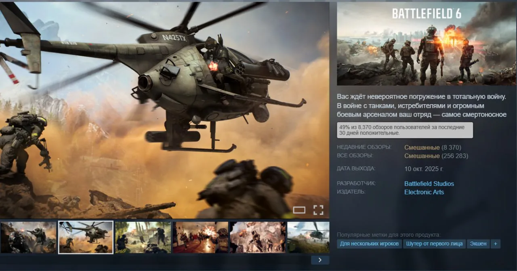Open the fifth thumbnail with rubble fight
Screen dimensions: 517x271
point(258,237)
